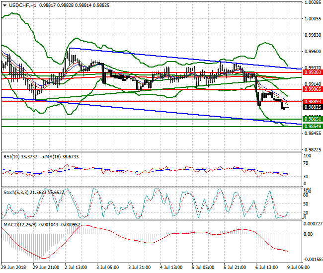Select the red 0.99303 price label
Viewport: 323px width, 273px height.
(x=313, y=72)
